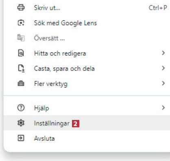Click the toolbox icon for Fler verktyg
Screen dimensions: 170x161
pyautogui.click(x=21, y=83)
